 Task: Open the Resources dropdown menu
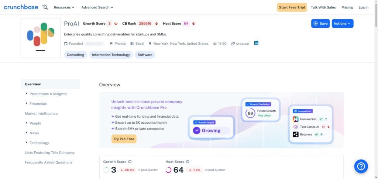[64, 7]
